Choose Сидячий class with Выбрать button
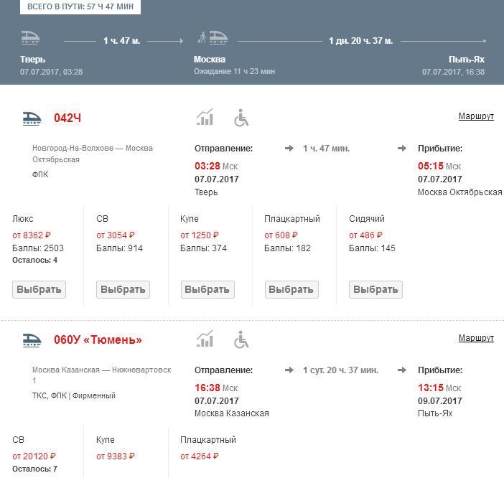504x478 pixels. click(x=375, y=289)
